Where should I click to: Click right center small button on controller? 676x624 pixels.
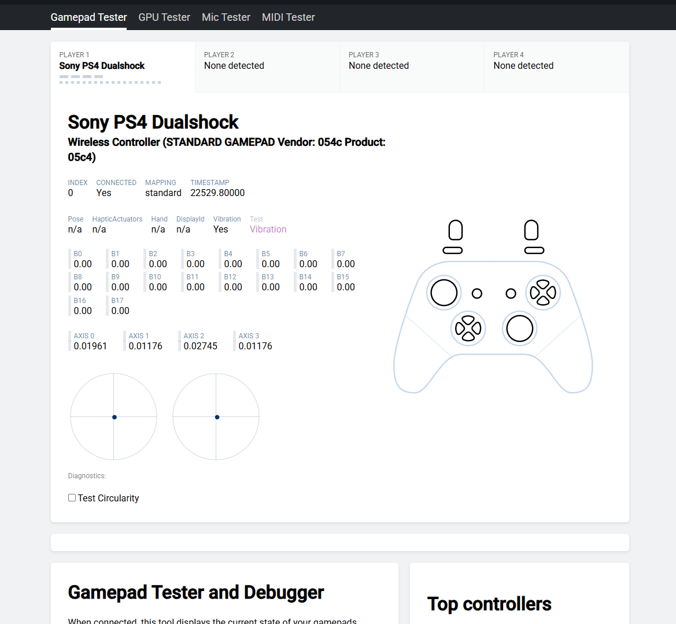[511, 294]
